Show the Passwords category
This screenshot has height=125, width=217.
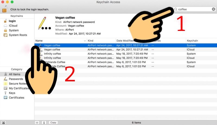tap(16, 79)
